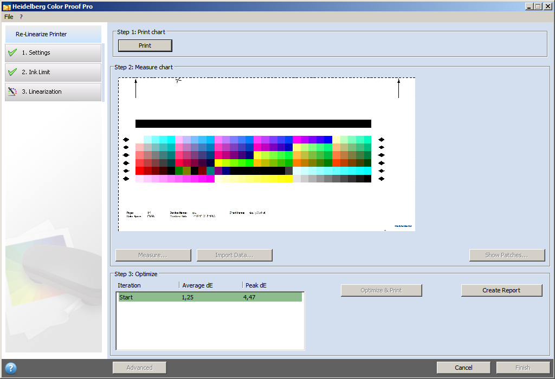Open the File menu
Viewport: 555px width, 379px height.
9,17
